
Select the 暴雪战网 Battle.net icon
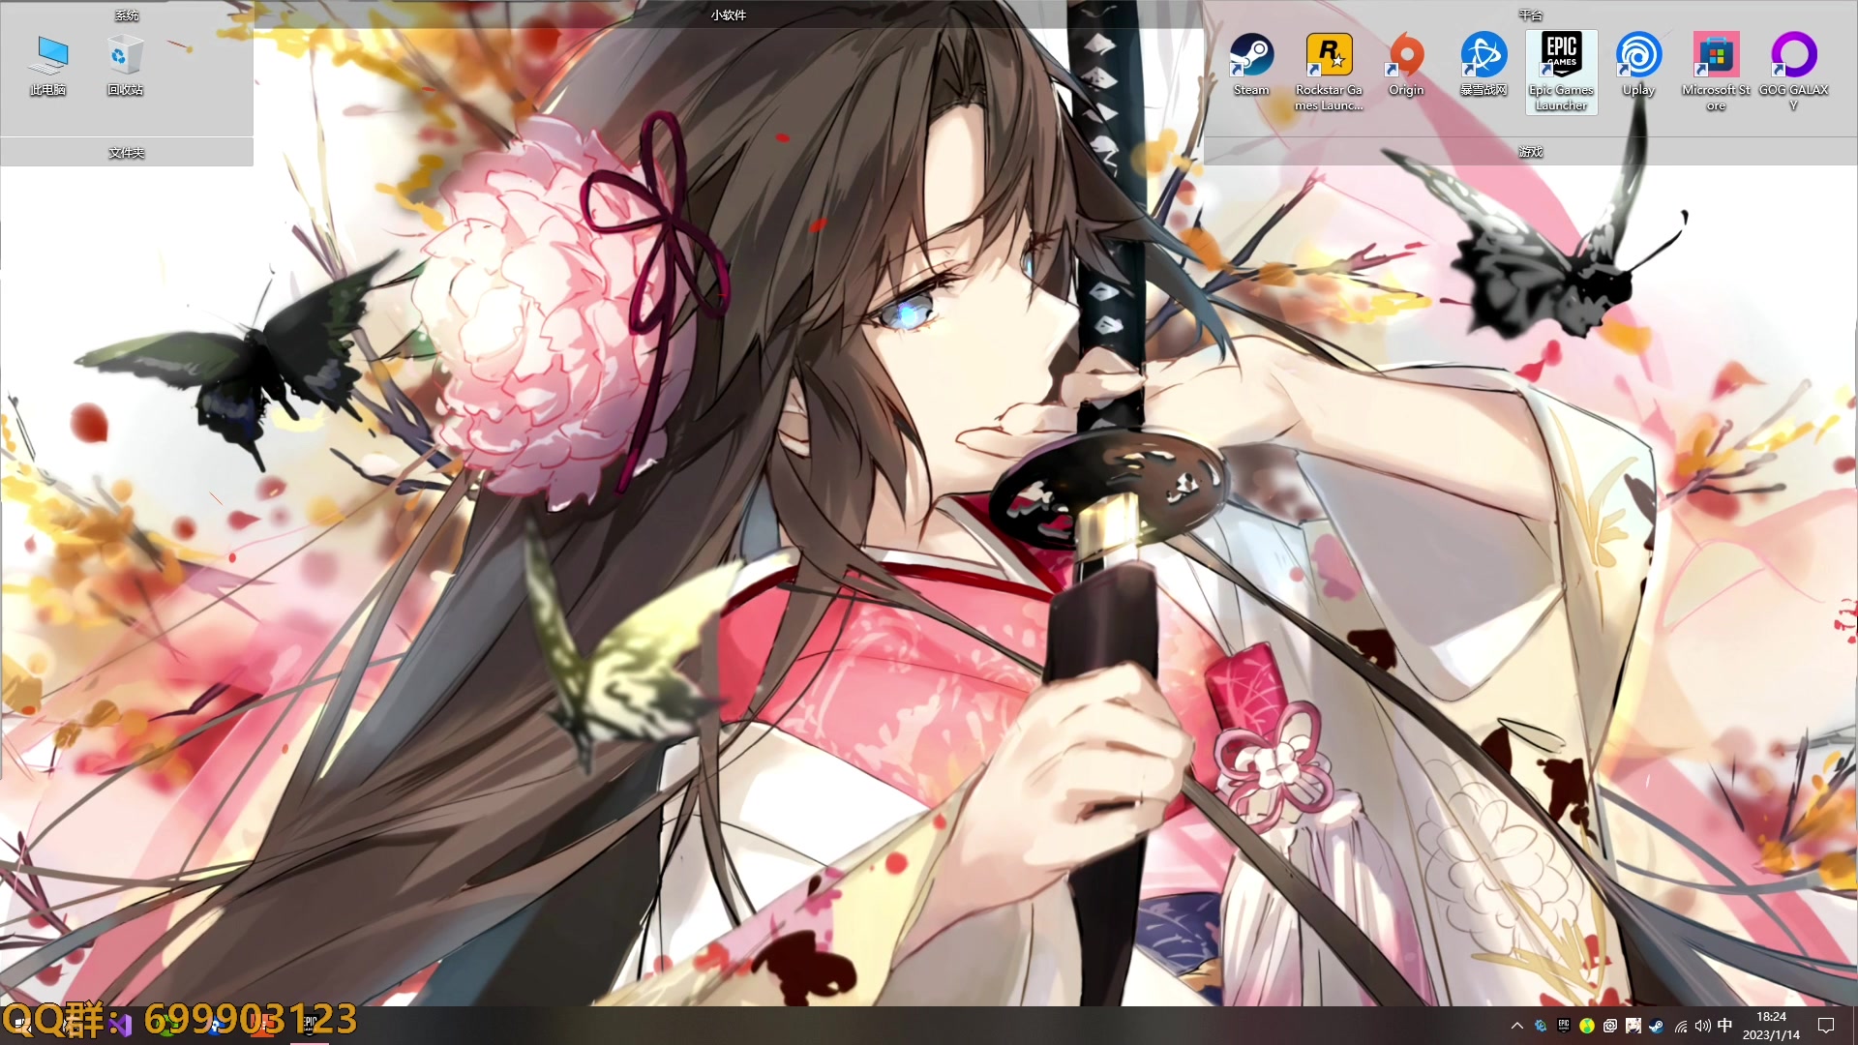[x=1483, y=56]
